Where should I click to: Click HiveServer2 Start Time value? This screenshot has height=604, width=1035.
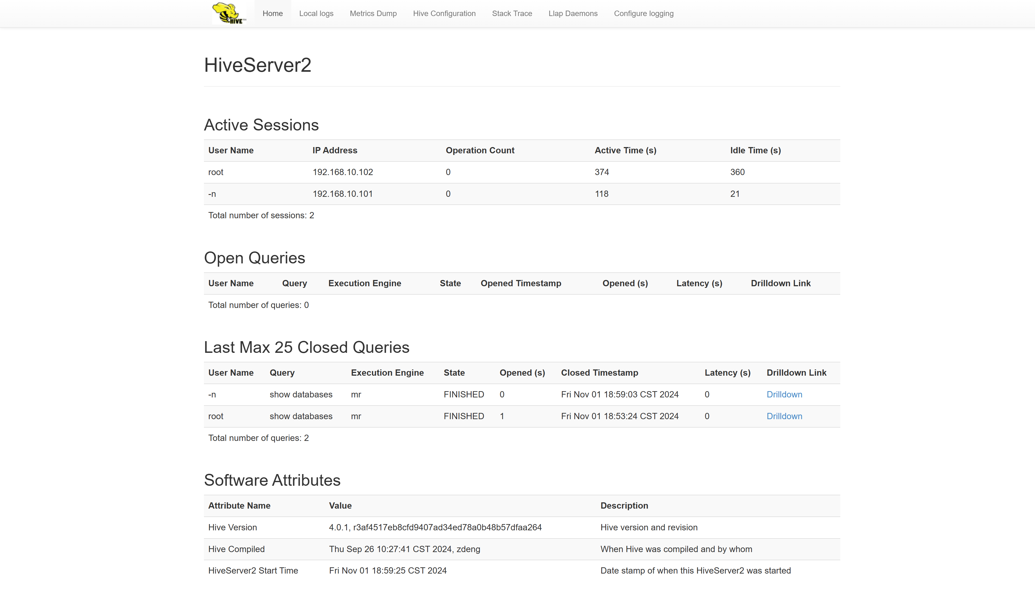pyautogui.click(x=388, y=571)
